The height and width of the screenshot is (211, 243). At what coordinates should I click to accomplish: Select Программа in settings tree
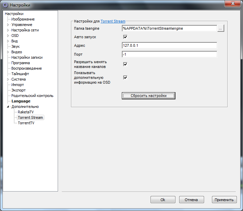20,63
